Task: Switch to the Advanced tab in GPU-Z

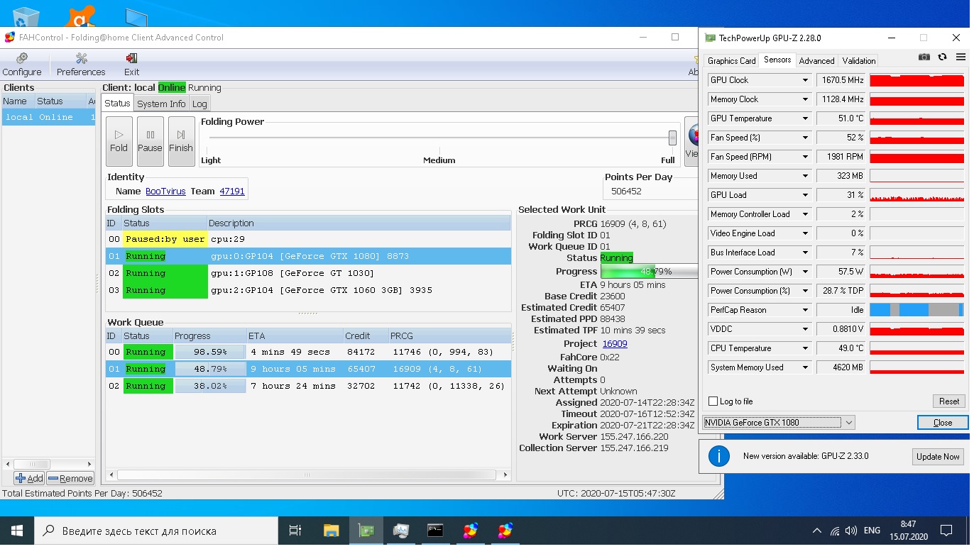Action: click(816, 61)
